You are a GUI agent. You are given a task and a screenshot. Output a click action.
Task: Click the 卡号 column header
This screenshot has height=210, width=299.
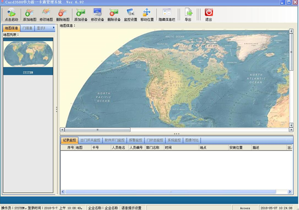click(101, 147)
